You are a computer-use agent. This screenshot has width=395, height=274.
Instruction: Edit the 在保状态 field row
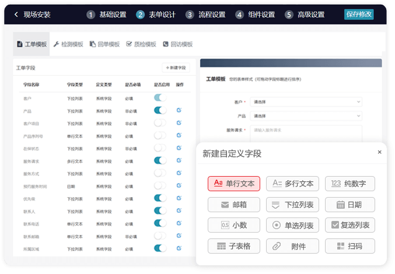point(179,148)
